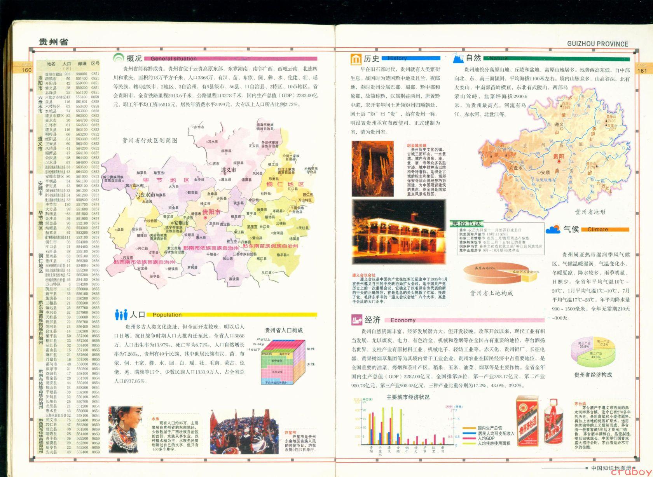Click the 贵州省地形 terrain map caption
Image resolution: width=653 pixels, height=477 pixels.
click(590, 212)
